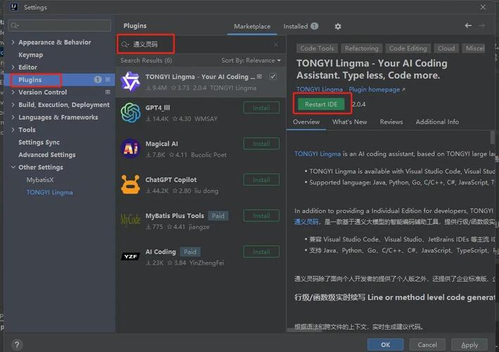This screenshot has width=499, height=352.
Task: Open the TONGYI Lingma vendor link
Action: (x=320, y=89)
